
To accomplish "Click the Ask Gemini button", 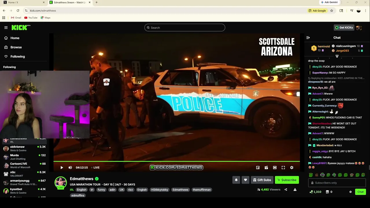I will point(329,2).
